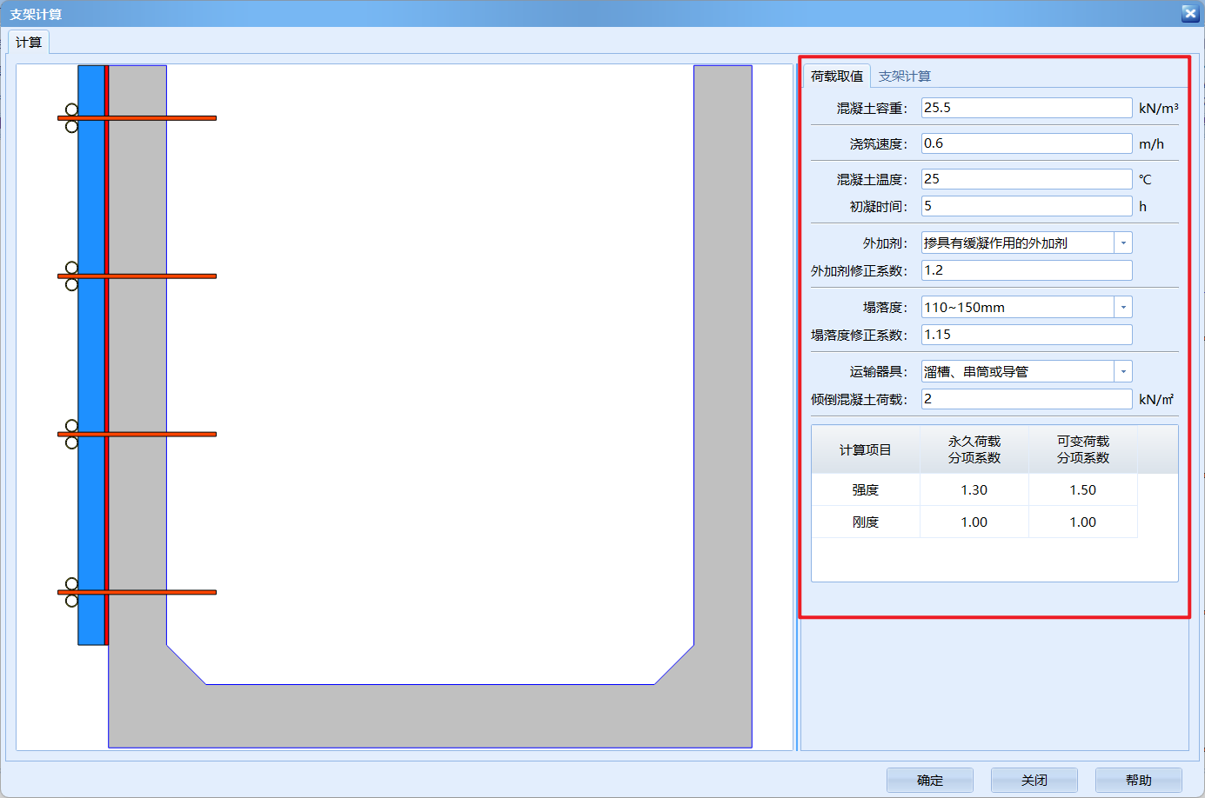1205x798 pixels.
Task: Click the 混凝土容重 input field
Action: click(x=1026, y=108)
